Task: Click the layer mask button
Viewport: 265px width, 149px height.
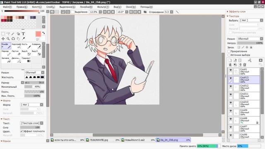Action: (260, 60)
